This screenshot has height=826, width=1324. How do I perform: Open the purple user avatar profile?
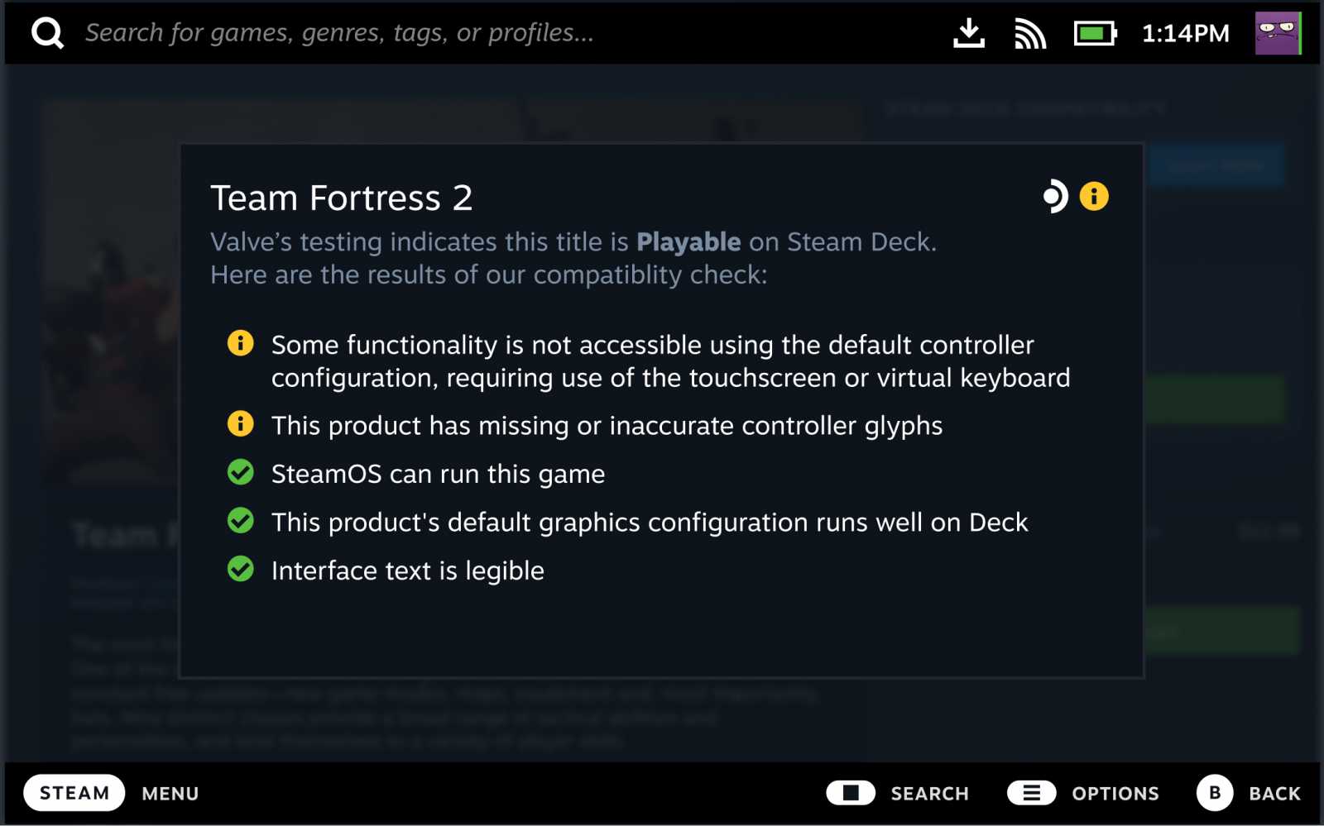point(1278,33)
